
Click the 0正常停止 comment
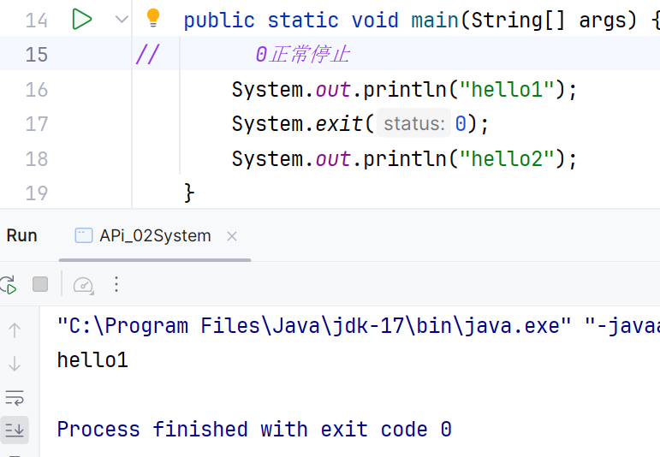tap(303, 55)
